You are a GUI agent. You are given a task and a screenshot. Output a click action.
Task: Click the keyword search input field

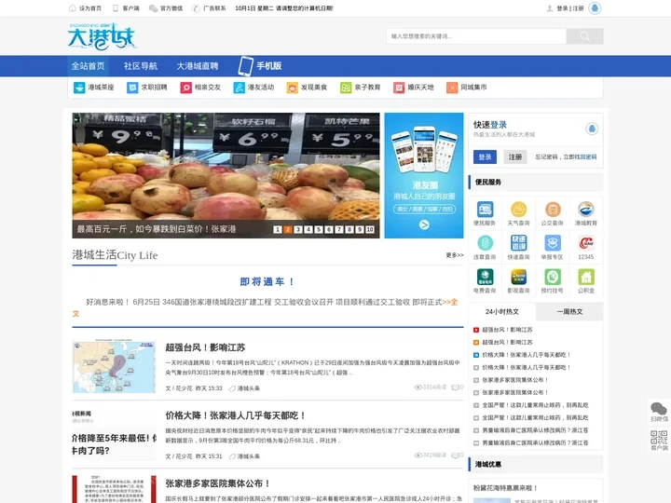[x=476, y=36]
